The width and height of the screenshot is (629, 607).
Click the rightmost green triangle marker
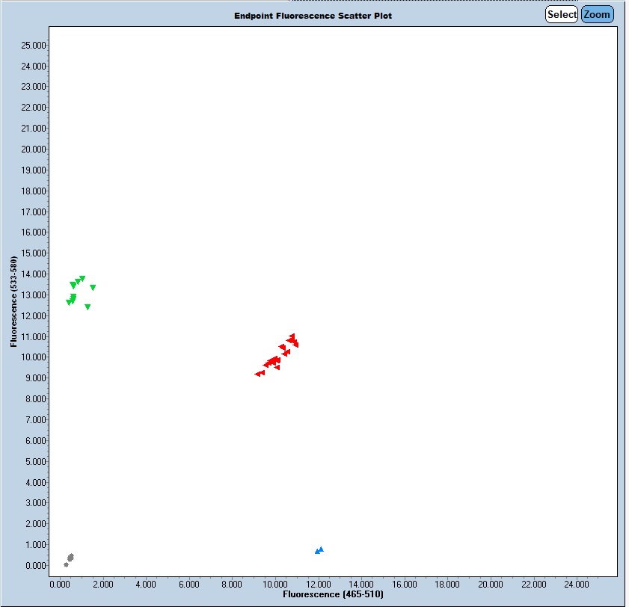click(x=93, y=288)
